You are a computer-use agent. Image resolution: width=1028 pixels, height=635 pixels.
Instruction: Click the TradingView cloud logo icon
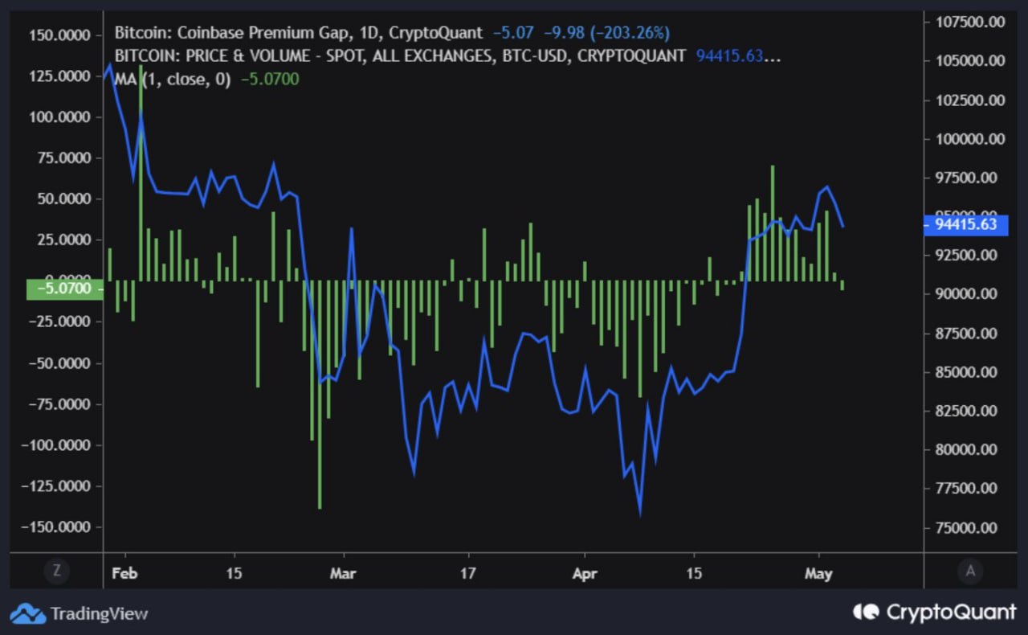pyautogui.click(x=28, y=613)
